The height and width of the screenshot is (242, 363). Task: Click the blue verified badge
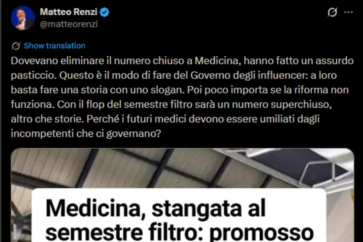point(104,12)
